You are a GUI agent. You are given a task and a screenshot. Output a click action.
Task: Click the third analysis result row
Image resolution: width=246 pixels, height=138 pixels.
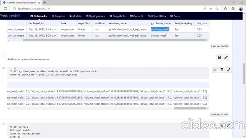click(x=108, y=104)
